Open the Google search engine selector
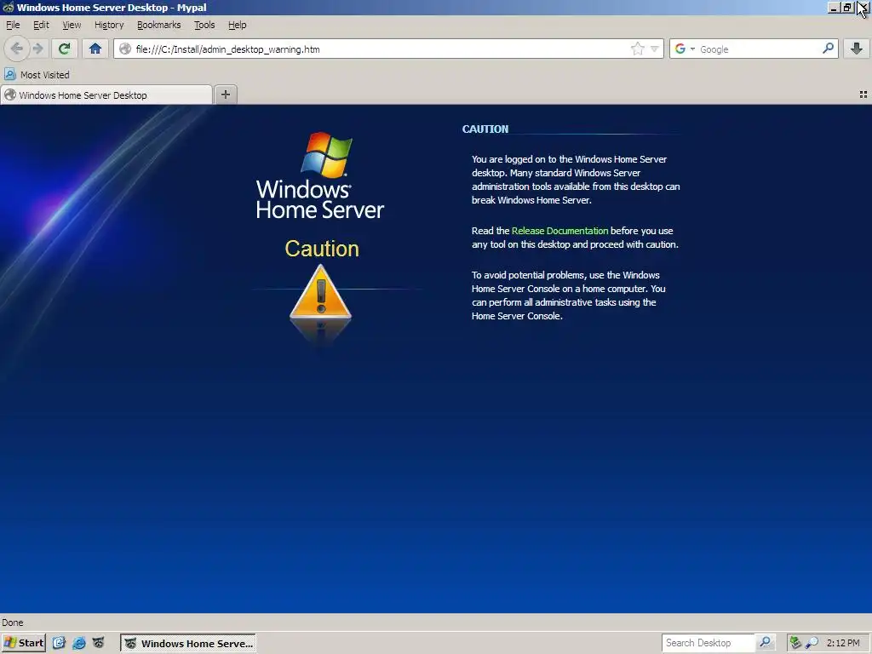 click(684, 49)
